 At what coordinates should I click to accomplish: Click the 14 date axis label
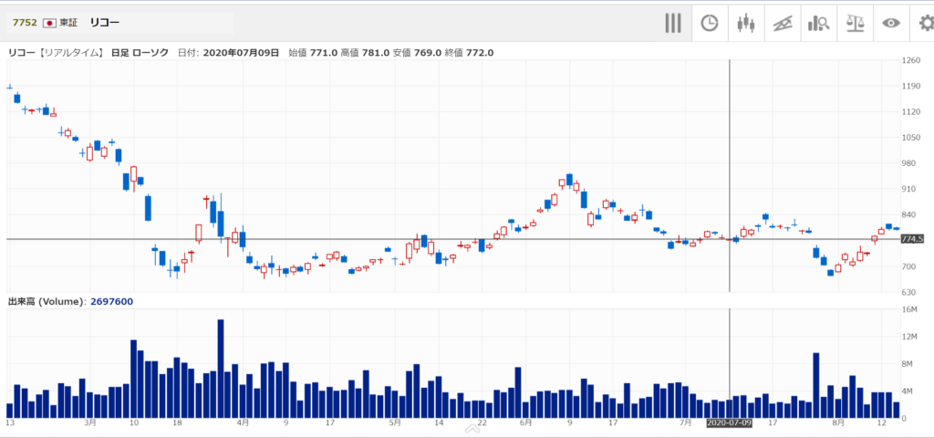coord(439,422)
